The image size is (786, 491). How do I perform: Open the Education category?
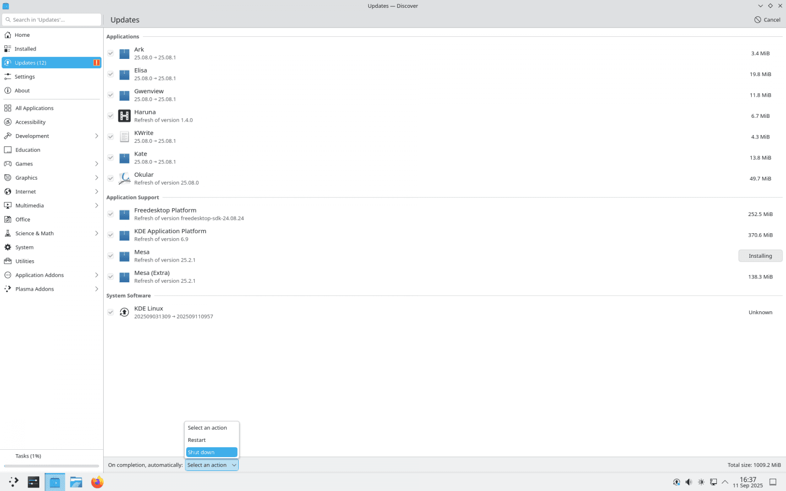pos(52,150)
